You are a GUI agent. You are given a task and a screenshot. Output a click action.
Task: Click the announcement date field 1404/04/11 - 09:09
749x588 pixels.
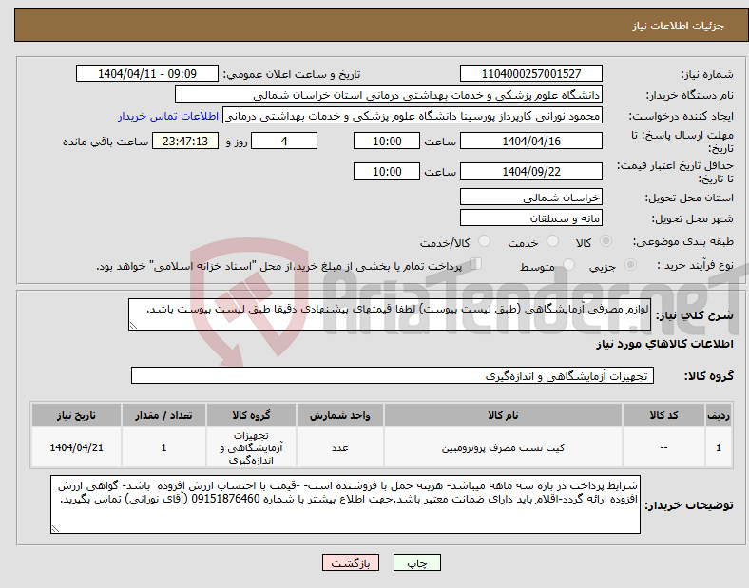click(147, 73)
